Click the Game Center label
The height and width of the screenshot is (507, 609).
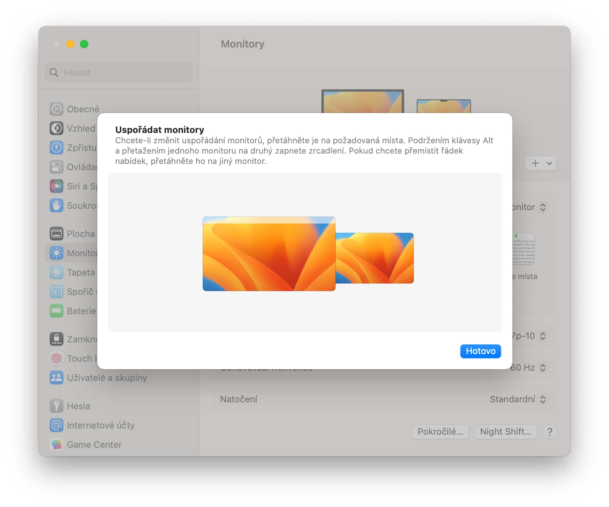click(x=94, y=445)
